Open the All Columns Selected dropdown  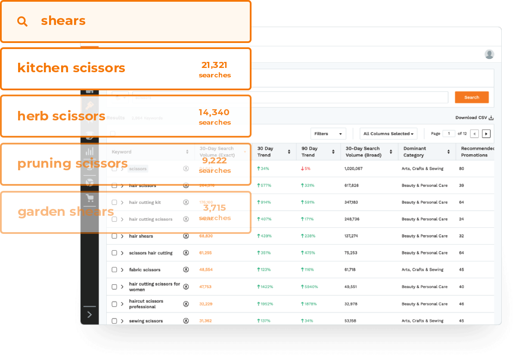(x=388, y=134)
